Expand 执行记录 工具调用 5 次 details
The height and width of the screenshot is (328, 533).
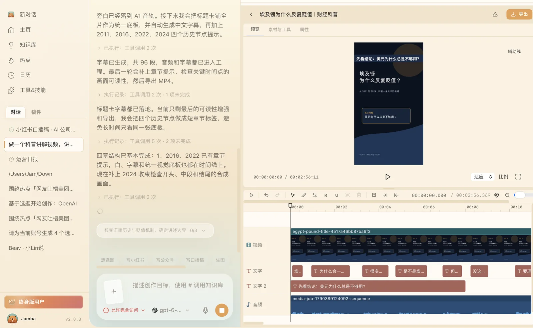tap(144, 141)
